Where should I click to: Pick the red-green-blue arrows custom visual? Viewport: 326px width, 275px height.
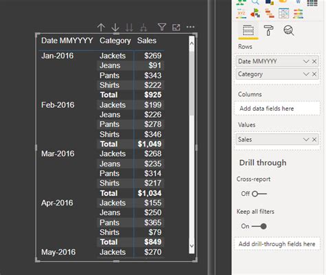click(255, 14)
